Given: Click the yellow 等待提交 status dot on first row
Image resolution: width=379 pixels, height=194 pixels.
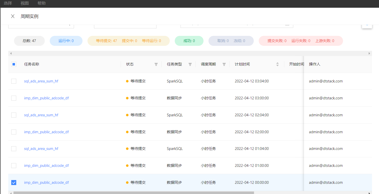Looking at the screenshot, I should click(127, 81).
